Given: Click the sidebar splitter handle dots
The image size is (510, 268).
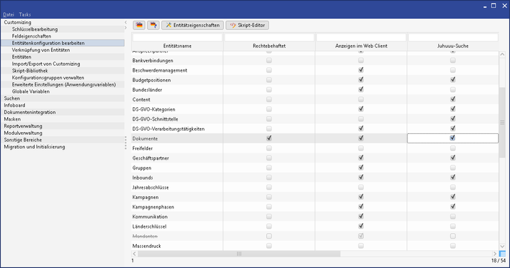Looking at the screenshot, I should point(126,143).
